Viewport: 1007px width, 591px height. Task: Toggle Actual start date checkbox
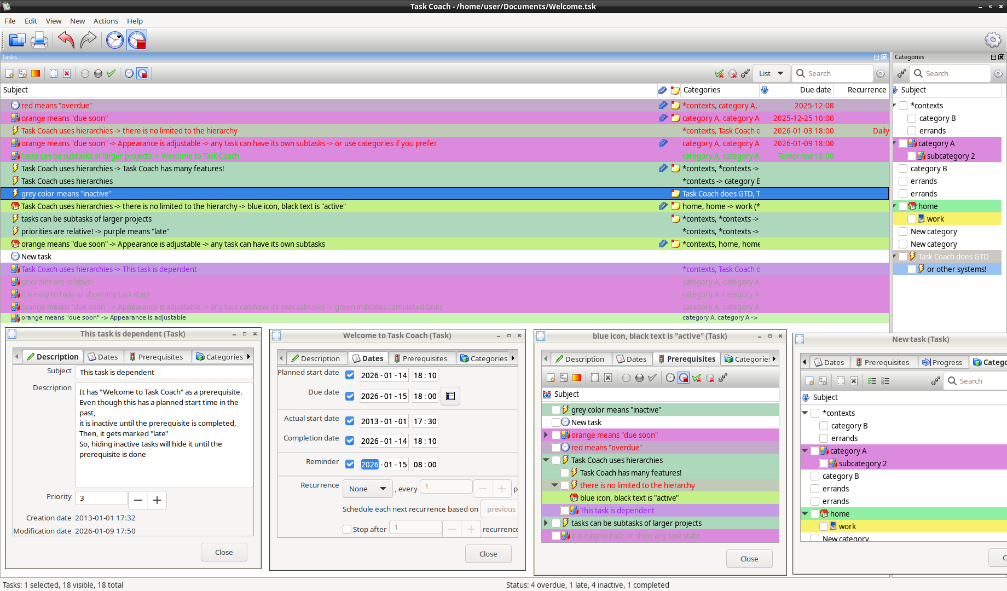tap(350, 421)
